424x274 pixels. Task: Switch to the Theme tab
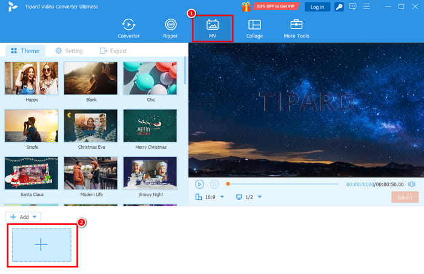tap(25, 51)
